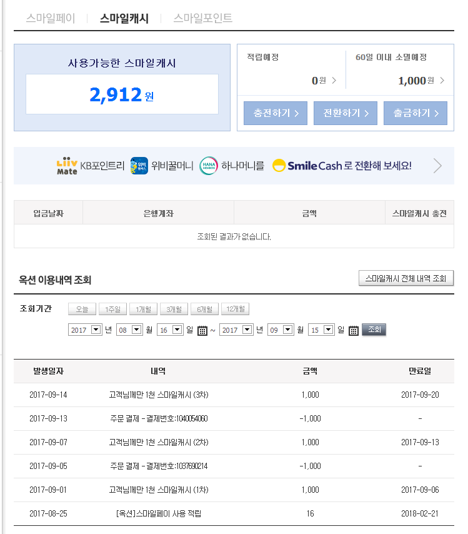468x534 pixels.
Task: Expand the start month 08 dropdown
Action: (137, 330)
